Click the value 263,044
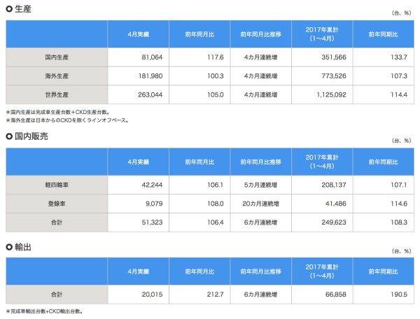Viewport: 420px width, 319px height. pos(150,94)
